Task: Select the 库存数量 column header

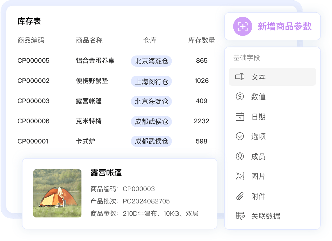Action: tap(201, 40)
